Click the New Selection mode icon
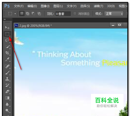130x116 pixels. (22, 14)
